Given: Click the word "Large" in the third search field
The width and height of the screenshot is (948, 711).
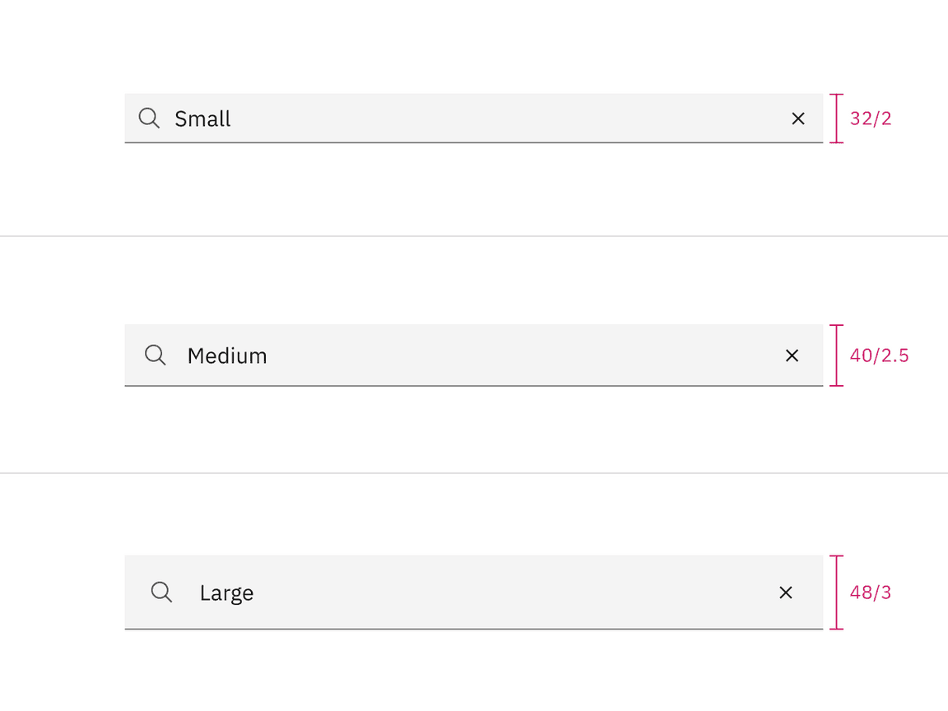Looking at the screenshot, I should [226, 593].
